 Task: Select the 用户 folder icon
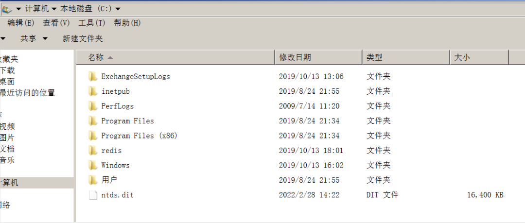pyautogui.click(x=93, y=180)
